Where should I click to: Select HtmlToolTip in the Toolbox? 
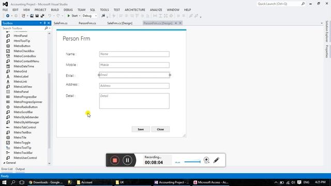click(x=22, y=41)
